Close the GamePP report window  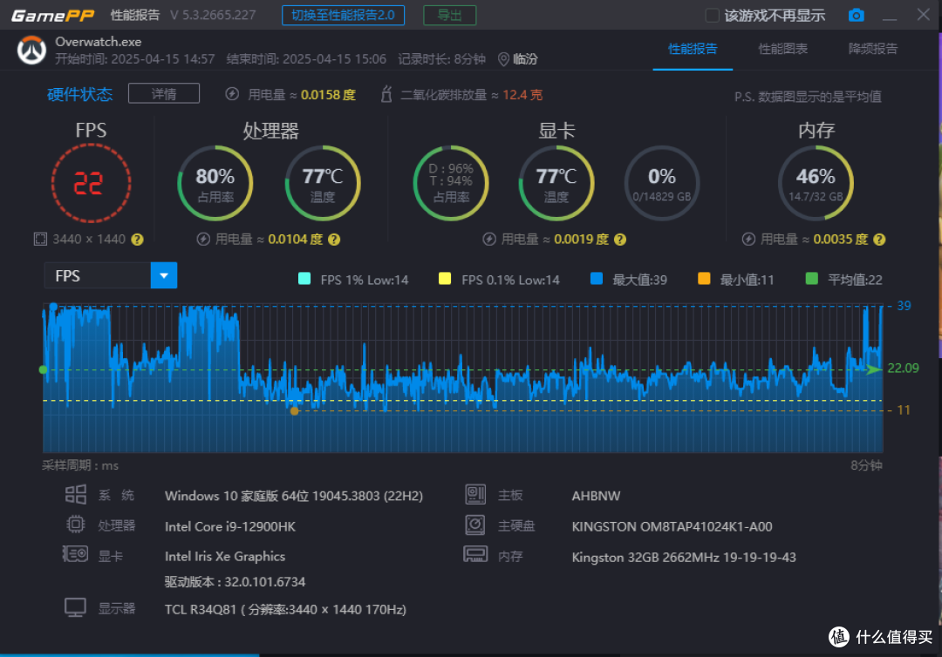coord(924,15)
